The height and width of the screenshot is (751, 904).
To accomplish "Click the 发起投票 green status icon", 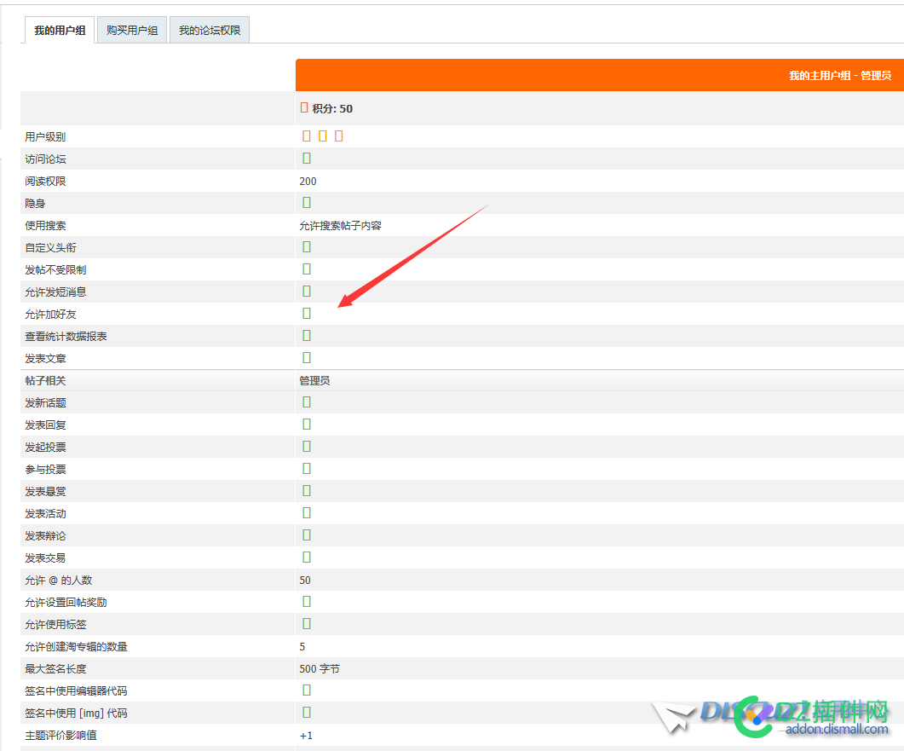I will pyautogui.click(x=307, y=447).
